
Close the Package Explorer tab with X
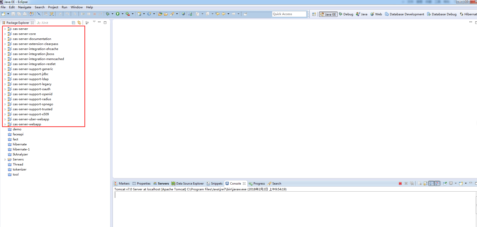click(x=32, y=23)
